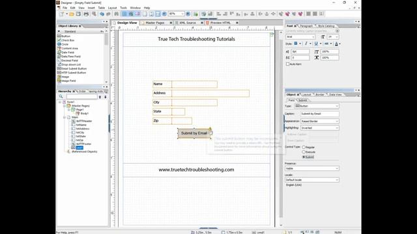The width and height of the screenshot is (417, 234).
Task: Click the Hierarchy search magnifier icon
Action: (x=61, y=97)
